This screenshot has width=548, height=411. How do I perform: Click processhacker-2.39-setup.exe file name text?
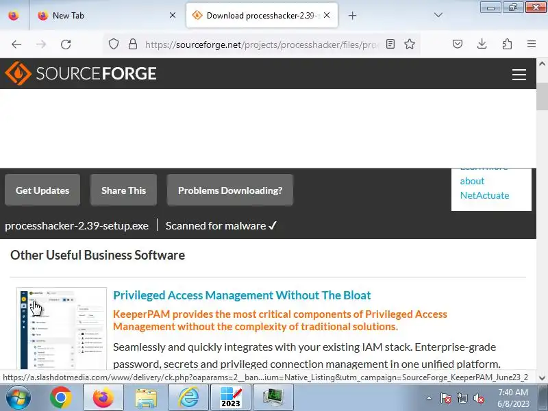[x=77, y=226]
